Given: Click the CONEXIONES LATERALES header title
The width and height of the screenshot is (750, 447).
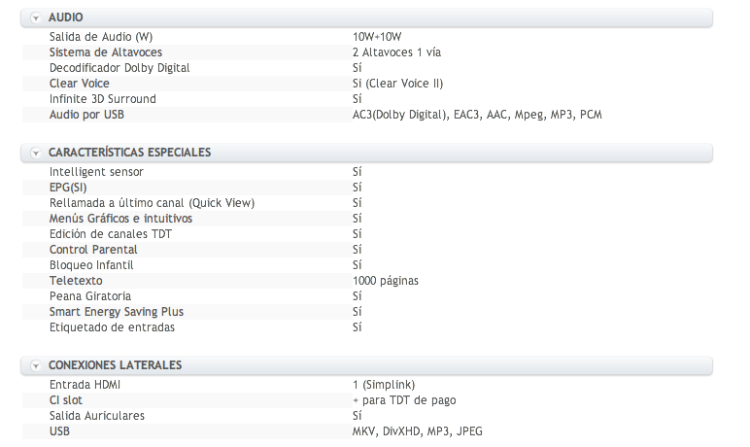Looking at the screenshot, I should 115,365.
